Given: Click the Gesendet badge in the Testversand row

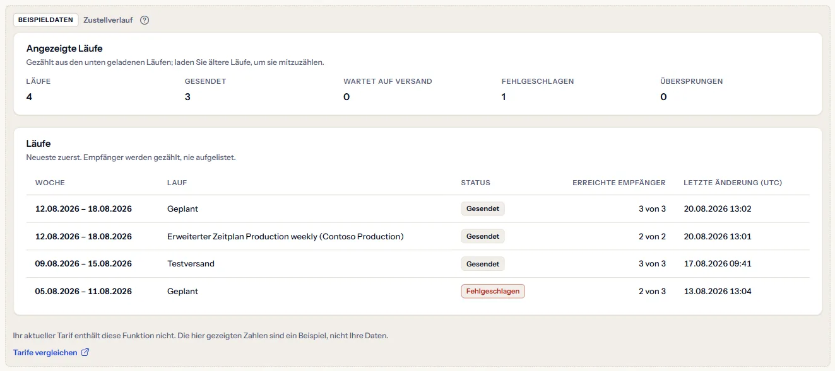Looking at the screenshot, I should (x=483, y=264).
